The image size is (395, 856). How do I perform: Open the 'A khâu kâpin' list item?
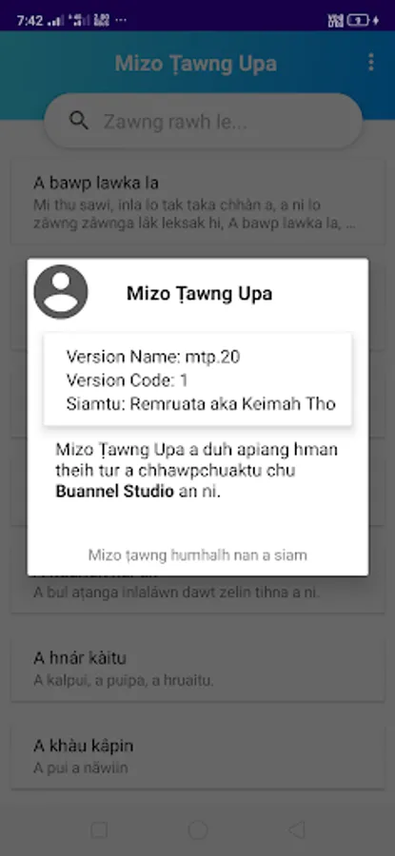coord(198,756)
